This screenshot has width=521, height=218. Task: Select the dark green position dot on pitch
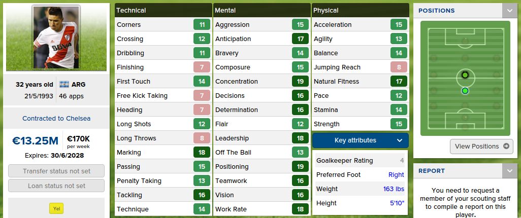(x=465, y=75)
